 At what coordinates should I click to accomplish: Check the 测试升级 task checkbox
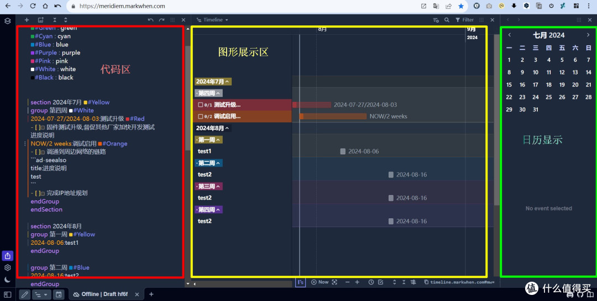pyautogui.click(x=200, y=105)
